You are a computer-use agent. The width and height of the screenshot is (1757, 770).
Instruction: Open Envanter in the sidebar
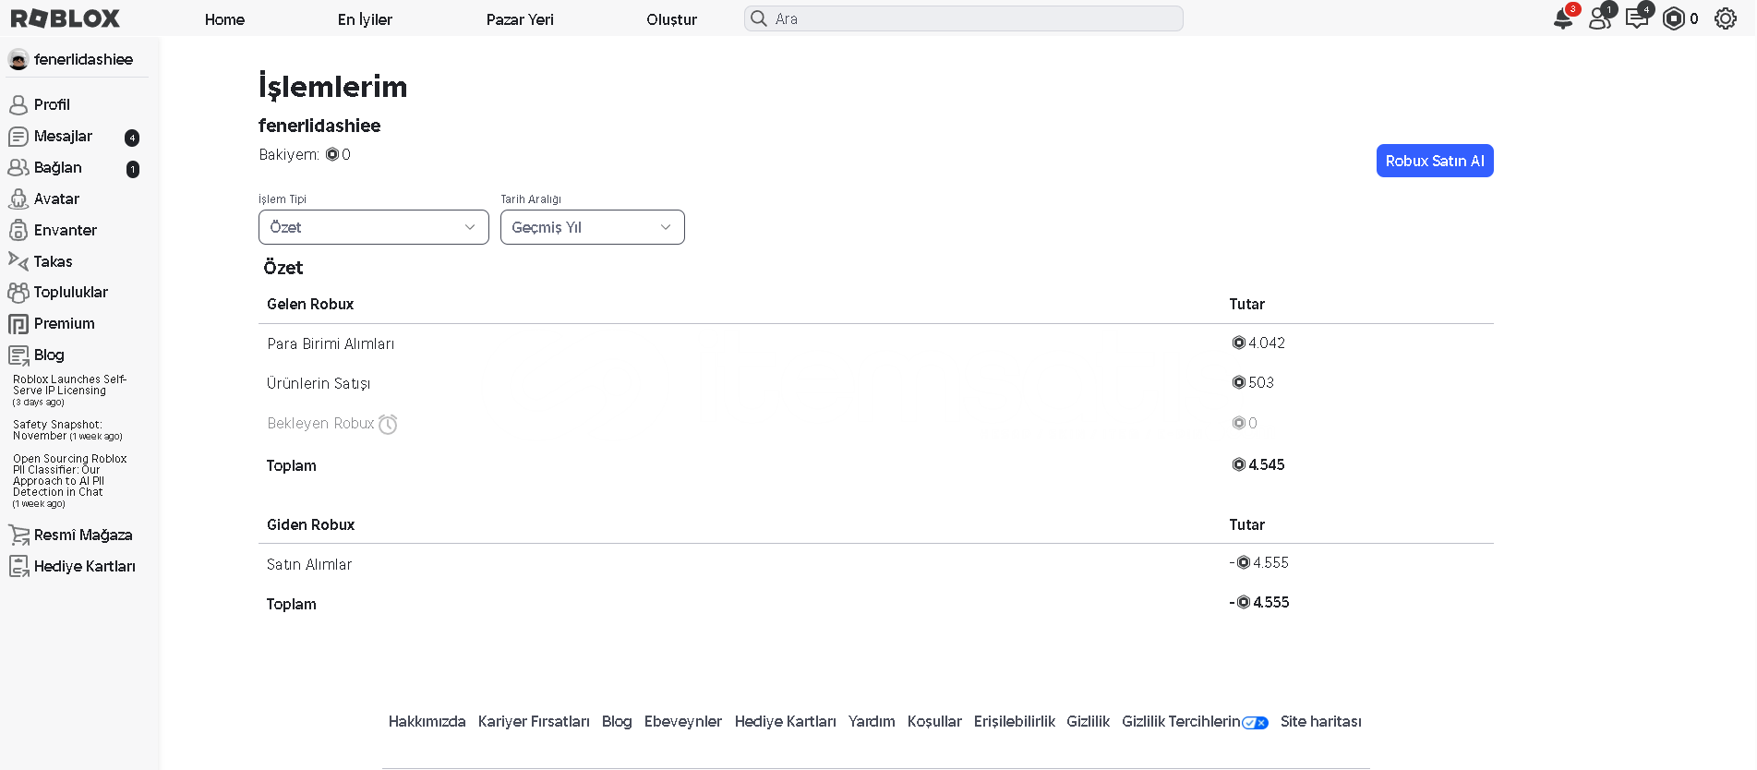65,230
